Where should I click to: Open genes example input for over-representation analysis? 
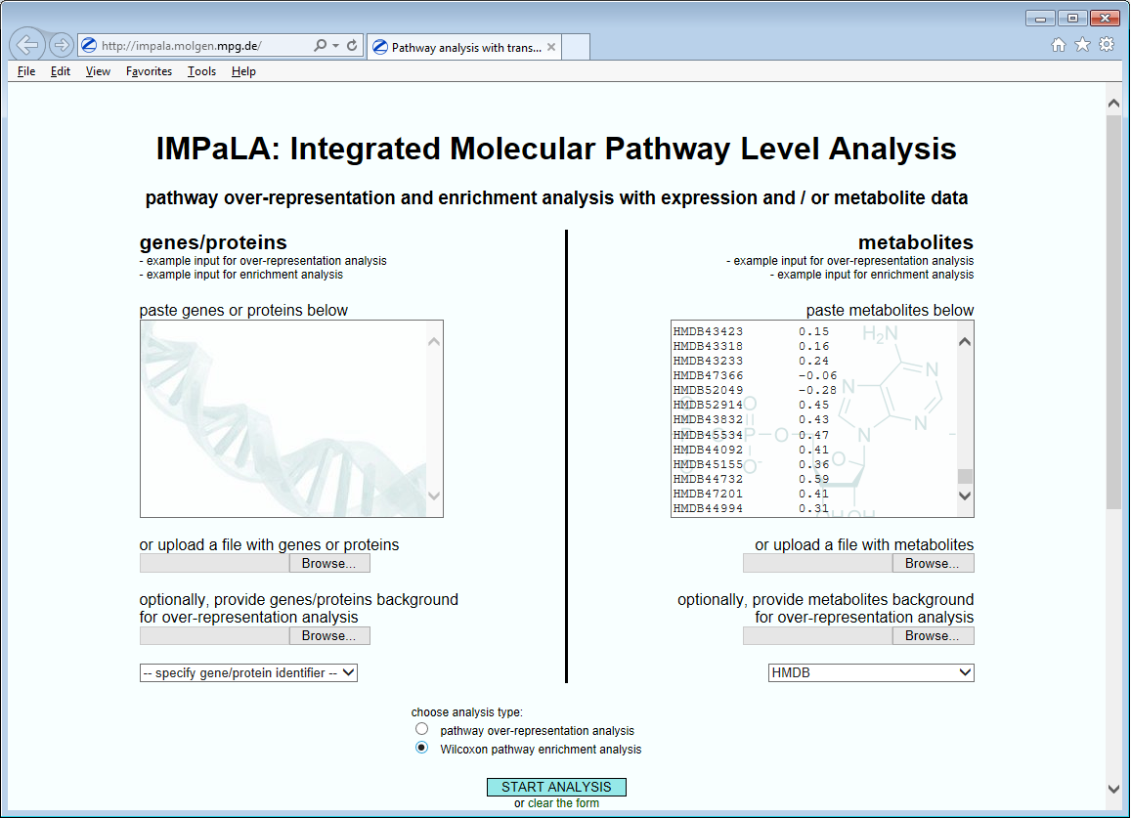[266, 260]
